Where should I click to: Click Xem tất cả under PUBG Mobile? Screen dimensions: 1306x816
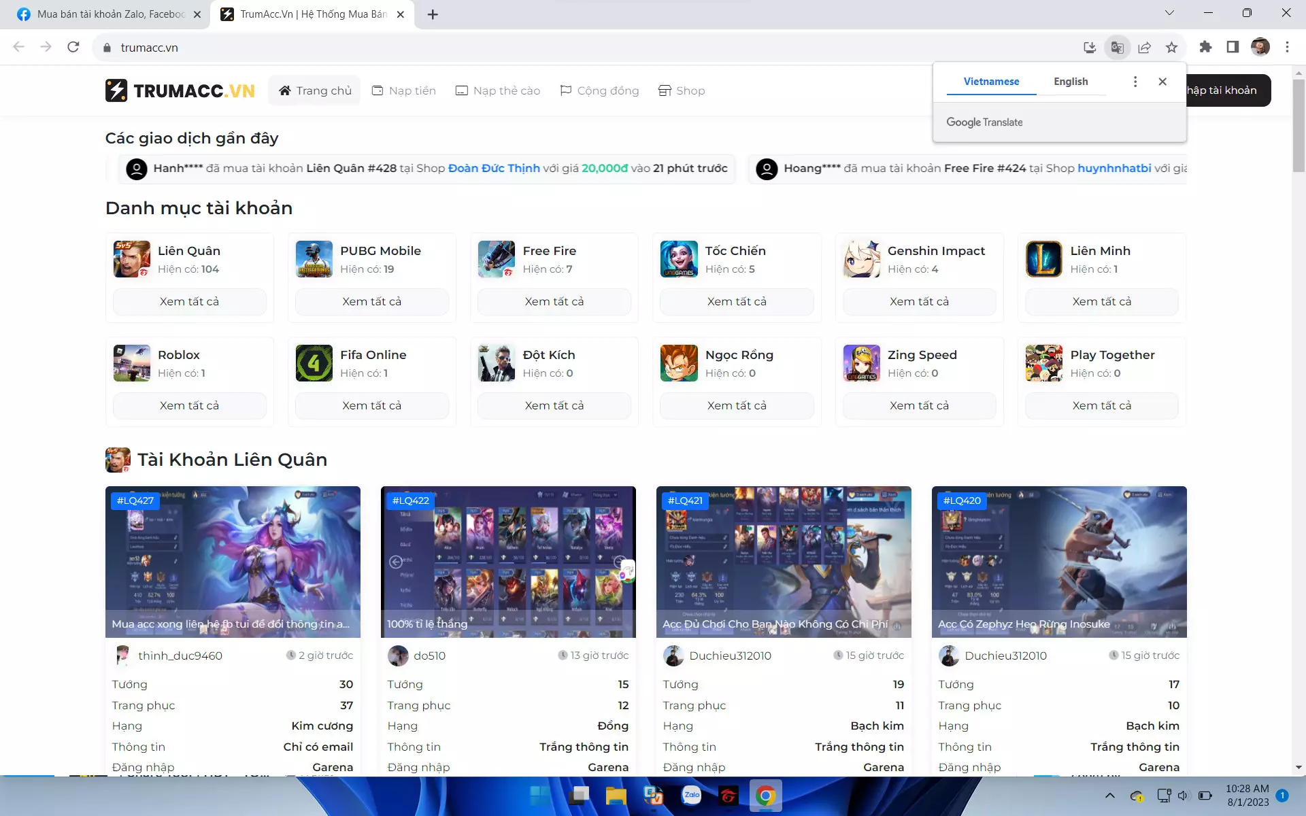coord(371,301)
